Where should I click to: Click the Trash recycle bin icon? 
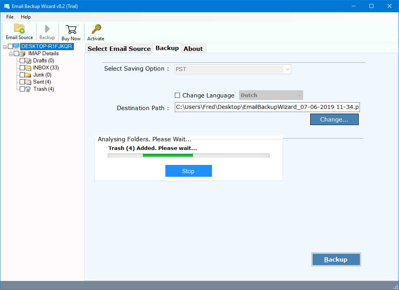tap(28, 89)
